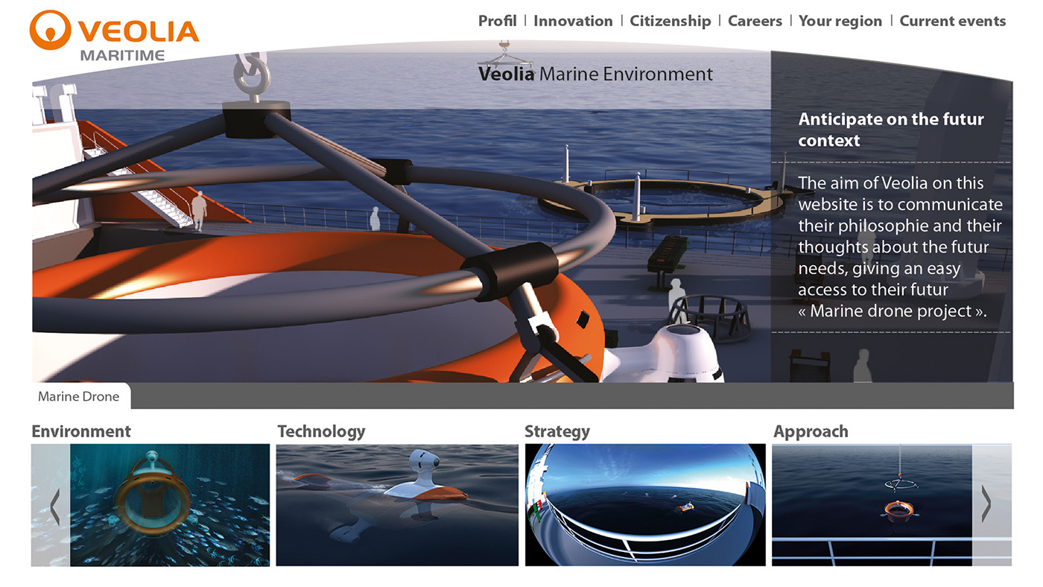Open the Environment section heading
The image size is (1043, 587).
point(81,431)
